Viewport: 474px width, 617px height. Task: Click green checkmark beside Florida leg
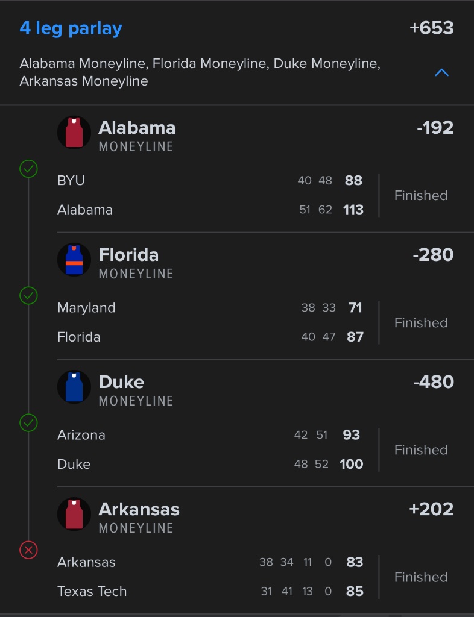(28, 296)
